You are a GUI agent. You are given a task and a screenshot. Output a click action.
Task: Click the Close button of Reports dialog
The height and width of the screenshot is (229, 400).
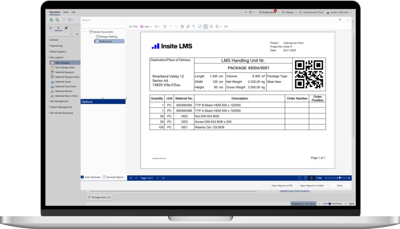pyautogui.click(x=340, y=186)
